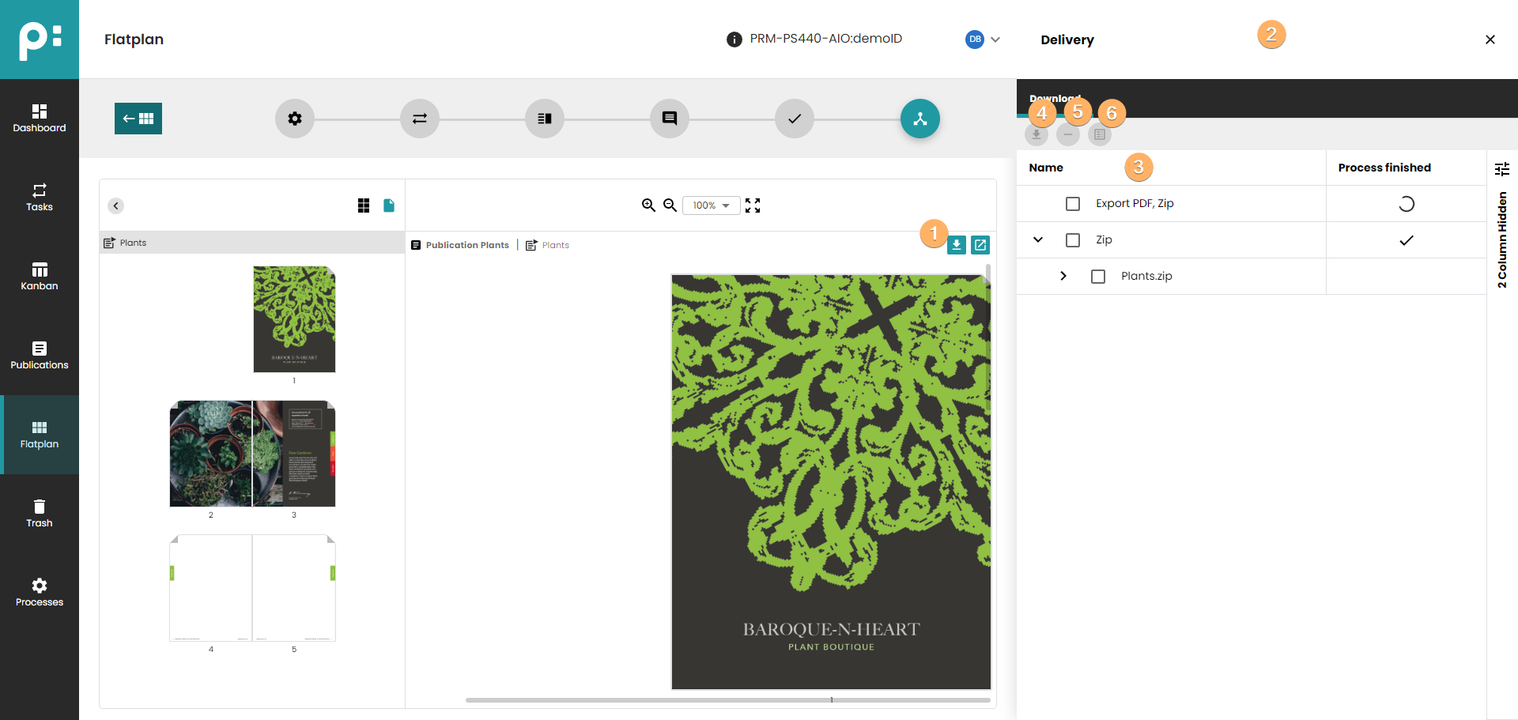1518x720 pixels.
Task: Click the settings gear workflow step
Action: 295,119
